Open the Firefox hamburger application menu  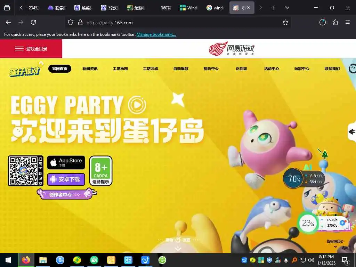(x=348, y=22)
